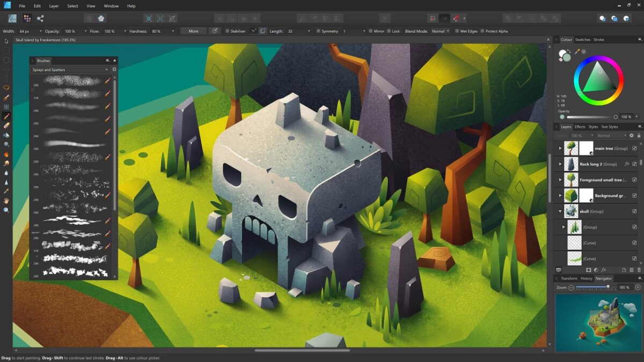Switch to the Swatches tab
The image size is (644, 362).
tap(582, 40)
